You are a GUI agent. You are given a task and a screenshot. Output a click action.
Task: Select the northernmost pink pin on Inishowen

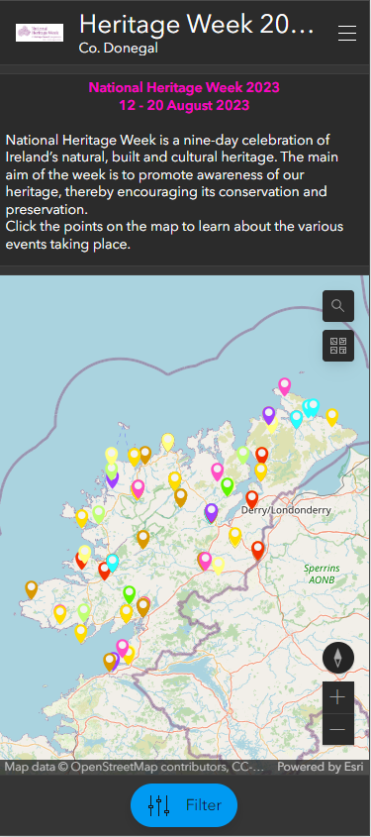coord(285,386)
